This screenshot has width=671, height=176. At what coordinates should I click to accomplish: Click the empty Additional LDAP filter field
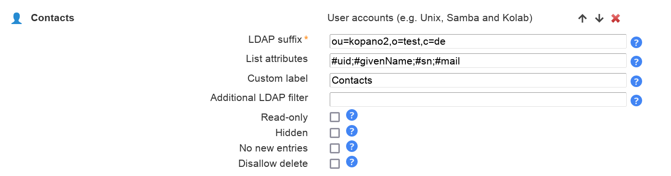pos(478,100)
